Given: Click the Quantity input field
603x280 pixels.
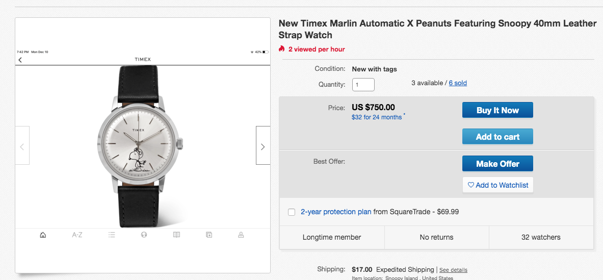Looking at the screenshot, I should [363, 85].
